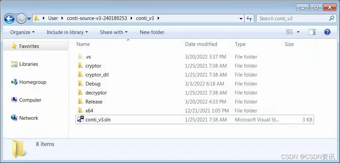Click conti-source-v3-240189253 in the breadcrumb path

pos(97,18)
